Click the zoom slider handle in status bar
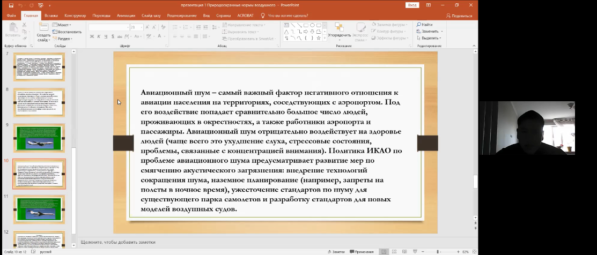Image resolution: width=597 pixels, height=255 pixels. (438, 252)
